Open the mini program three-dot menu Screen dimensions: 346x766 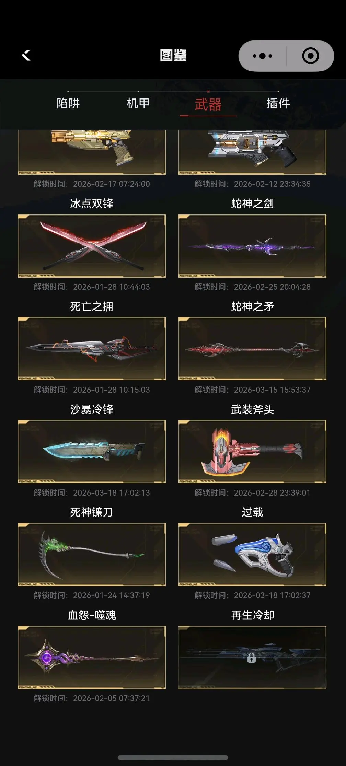pyautogui.click(x=263, y=56)
